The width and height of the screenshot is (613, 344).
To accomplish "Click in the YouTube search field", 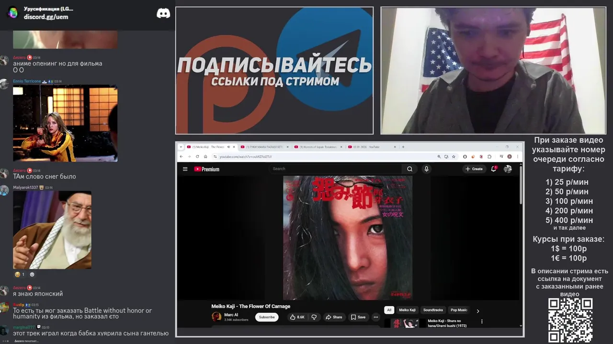I will point(335,169).
